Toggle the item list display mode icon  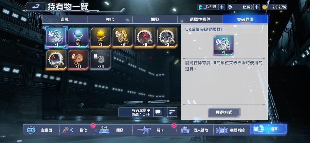pyautogui.click(x=158, y=112)
